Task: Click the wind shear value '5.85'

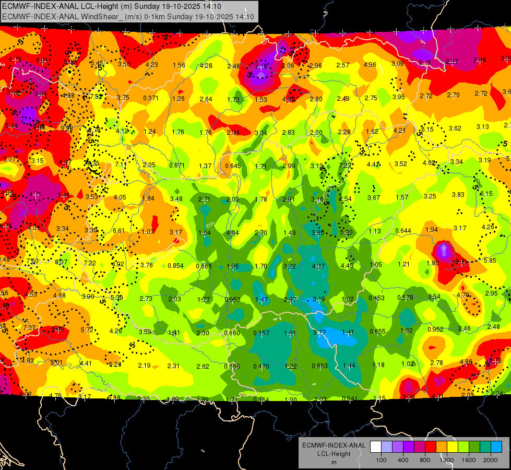Action: coord(490,260)
